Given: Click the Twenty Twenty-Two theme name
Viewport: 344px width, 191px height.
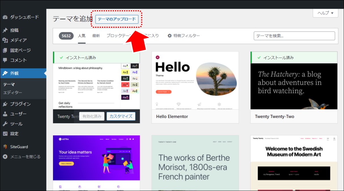Looking at the screenshot, I should pyautogui.click(x=275, y=116).
